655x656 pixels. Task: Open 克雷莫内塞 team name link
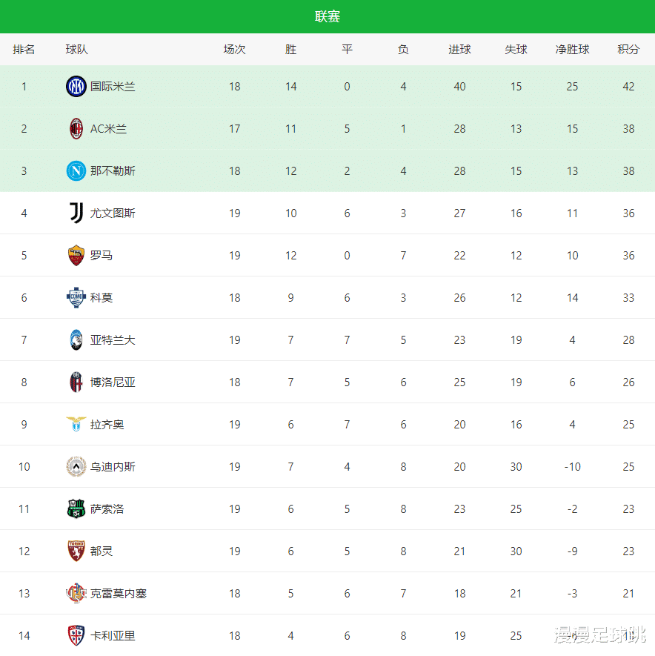119,594
